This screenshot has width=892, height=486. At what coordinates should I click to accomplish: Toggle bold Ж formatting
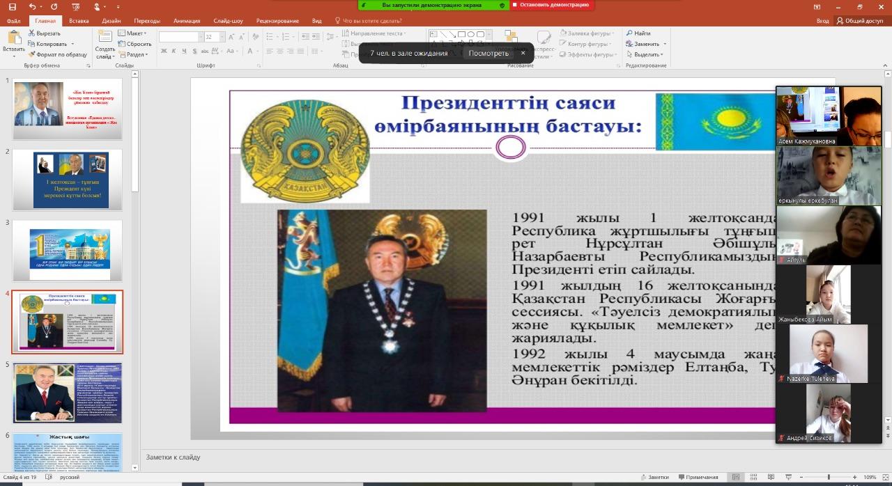(x=164, y=51)
